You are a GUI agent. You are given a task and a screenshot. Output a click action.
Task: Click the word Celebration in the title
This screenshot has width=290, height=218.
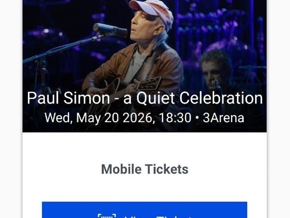click(x=221, y=98)
